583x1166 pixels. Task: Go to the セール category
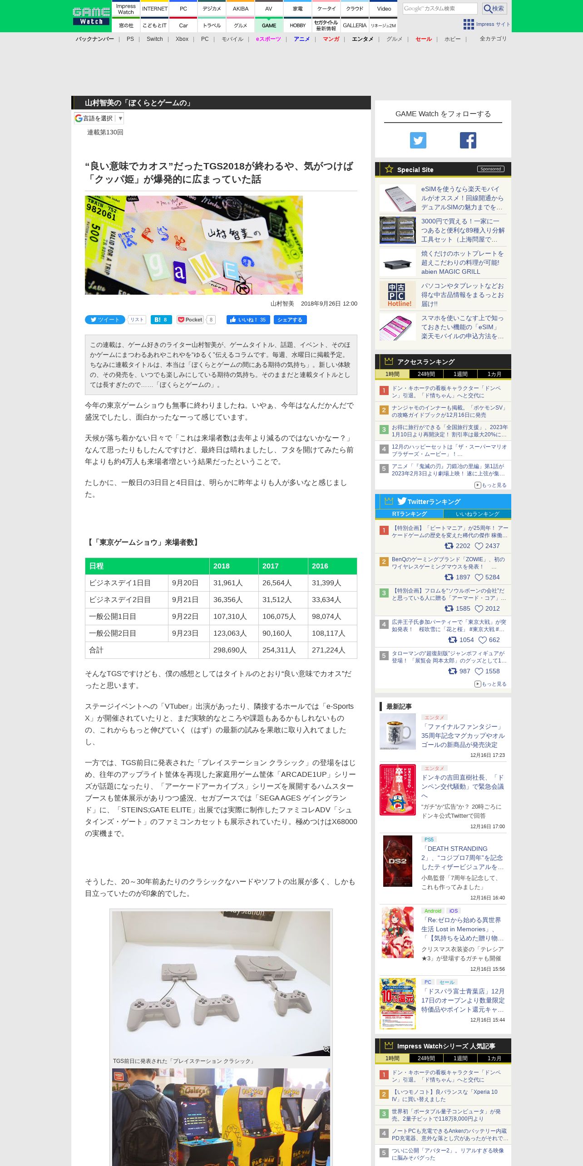click(x=424, y=39)
